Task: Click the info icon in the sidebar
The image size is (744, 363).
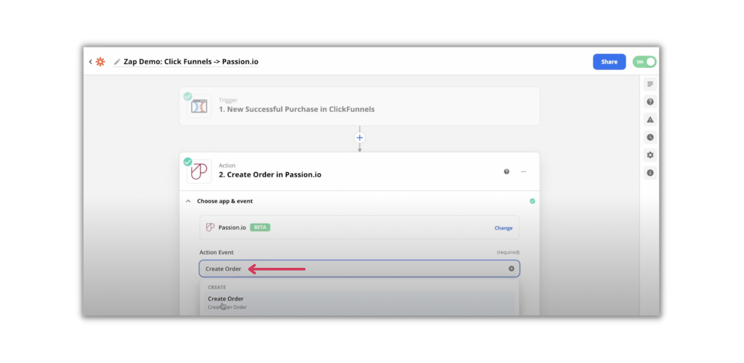Action: 650,173
